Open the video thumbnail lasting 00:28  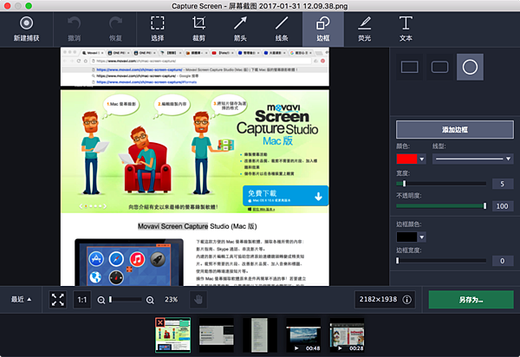click(x=347, y=335)
